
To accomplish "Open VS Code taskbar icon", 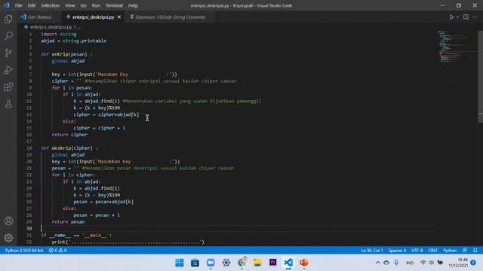I will (x=288, y=263).
